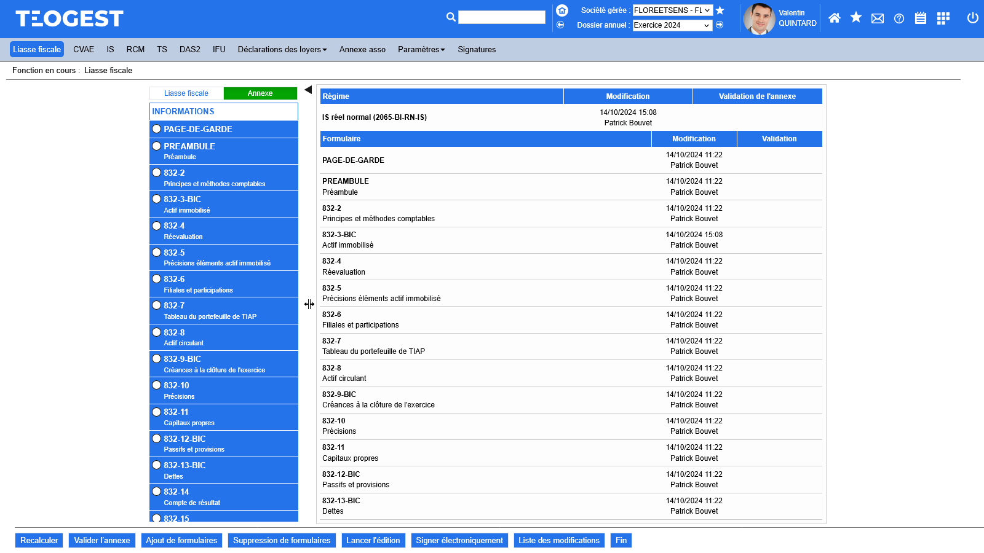Expand the Déclarations des loyers menu
The image size is (984, 553).
pos(282,50)
